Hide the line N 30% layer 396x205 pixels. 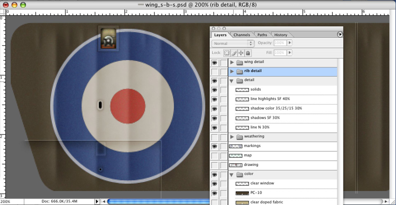214,127
